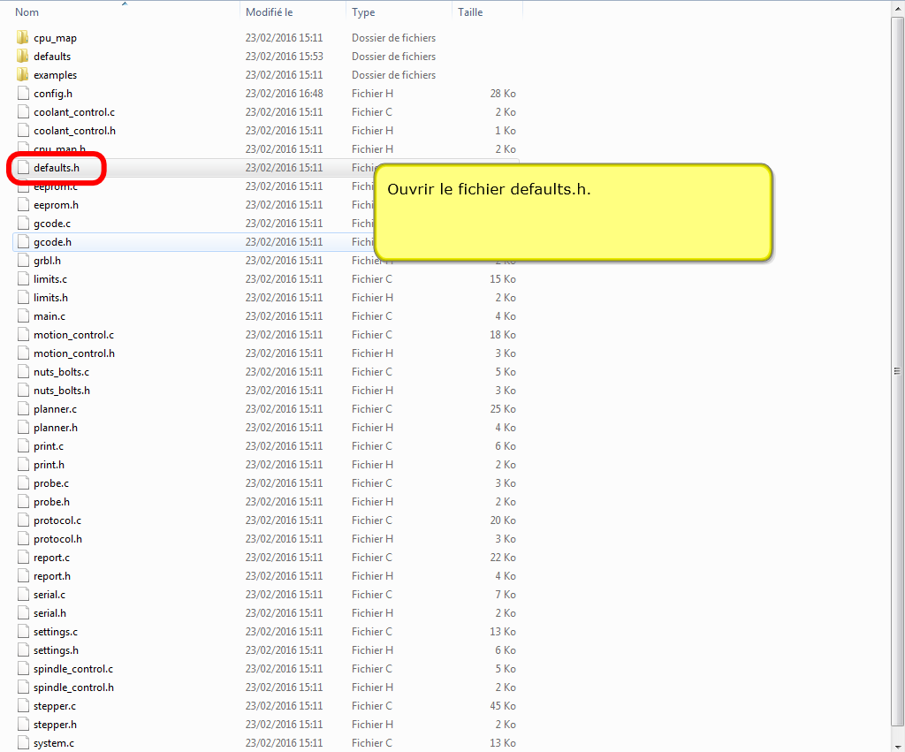This screenshot has height=752, width=905.
Task: Click the main.c file icon
Action: tap(24, 316)
